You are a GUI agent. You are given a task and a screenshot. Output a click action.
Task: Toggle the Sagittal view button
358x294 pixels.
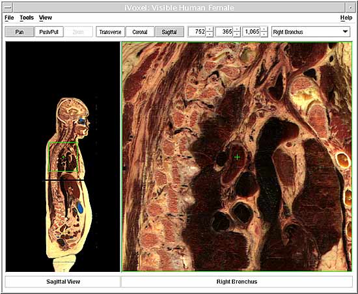(169, 32)
